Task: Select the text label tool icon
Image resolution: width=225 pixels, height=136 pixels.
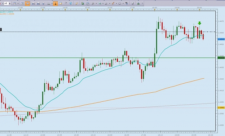Action: [x=126, y=3]
